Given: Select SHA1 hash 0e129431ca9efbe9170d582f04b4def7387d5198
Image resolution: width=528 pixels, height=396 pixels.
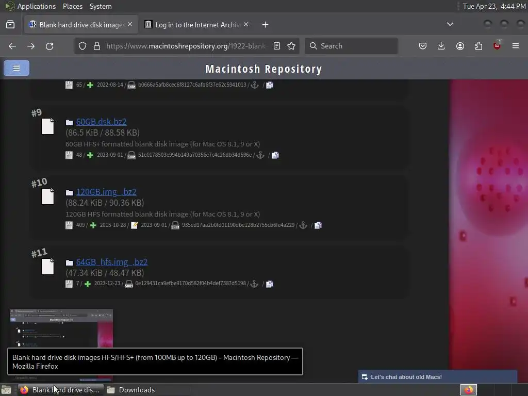Looking at the screenshot, I should pos(191,284).
